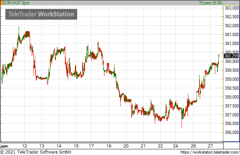This screenshot has width=240, height=155.
Task: Click date 13 on the time axis
Action: click(x=42, y=146)
